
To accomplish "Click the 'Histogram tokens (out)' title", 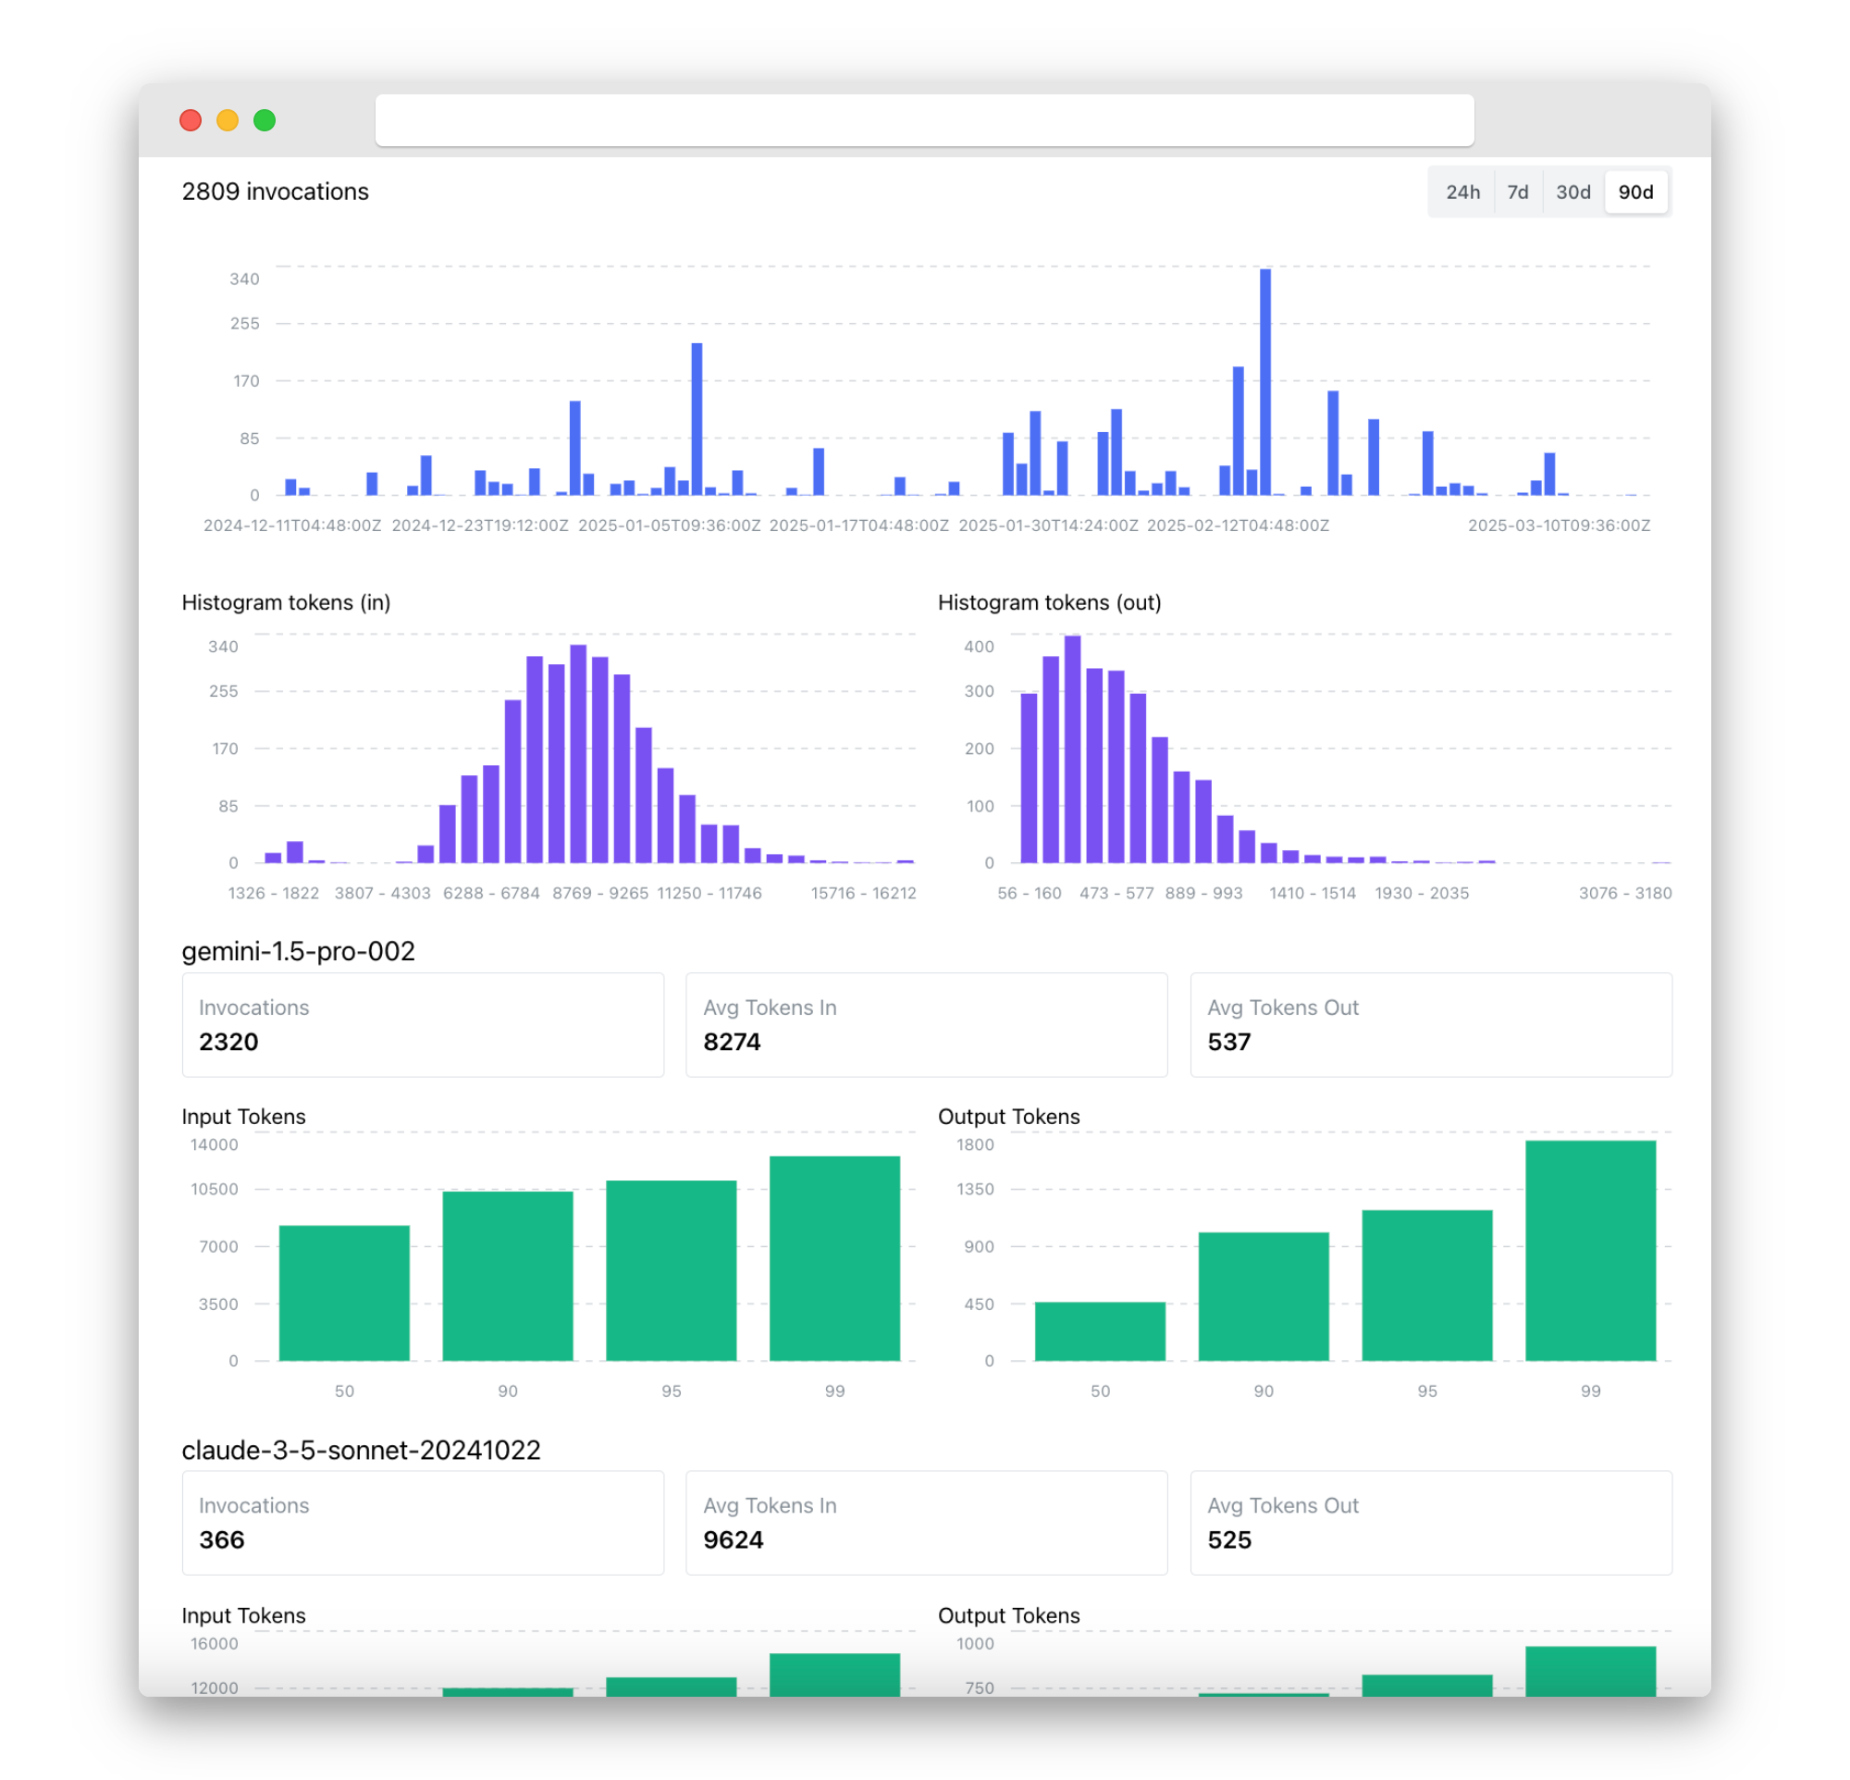I will pyautogui.click(x=1050, y=602).
